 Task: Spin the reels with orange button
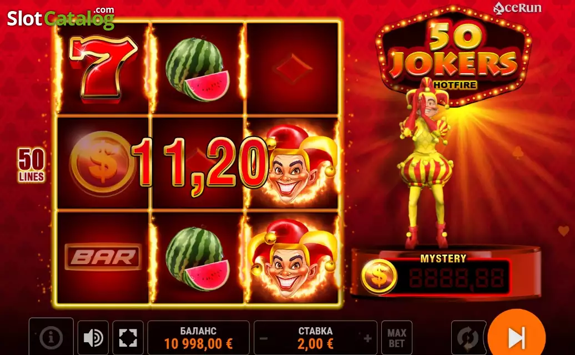click(517, 333)
